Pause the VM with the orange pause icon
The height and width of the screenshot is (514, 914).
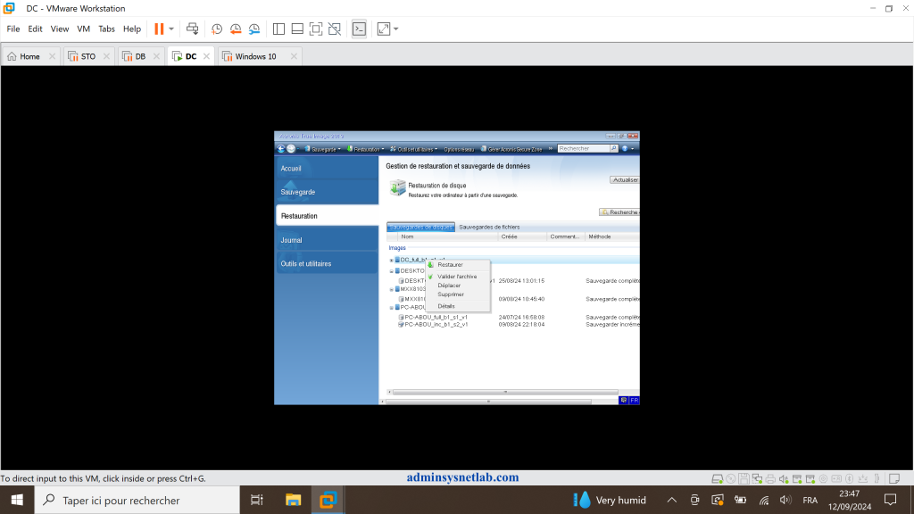(159, 29)
